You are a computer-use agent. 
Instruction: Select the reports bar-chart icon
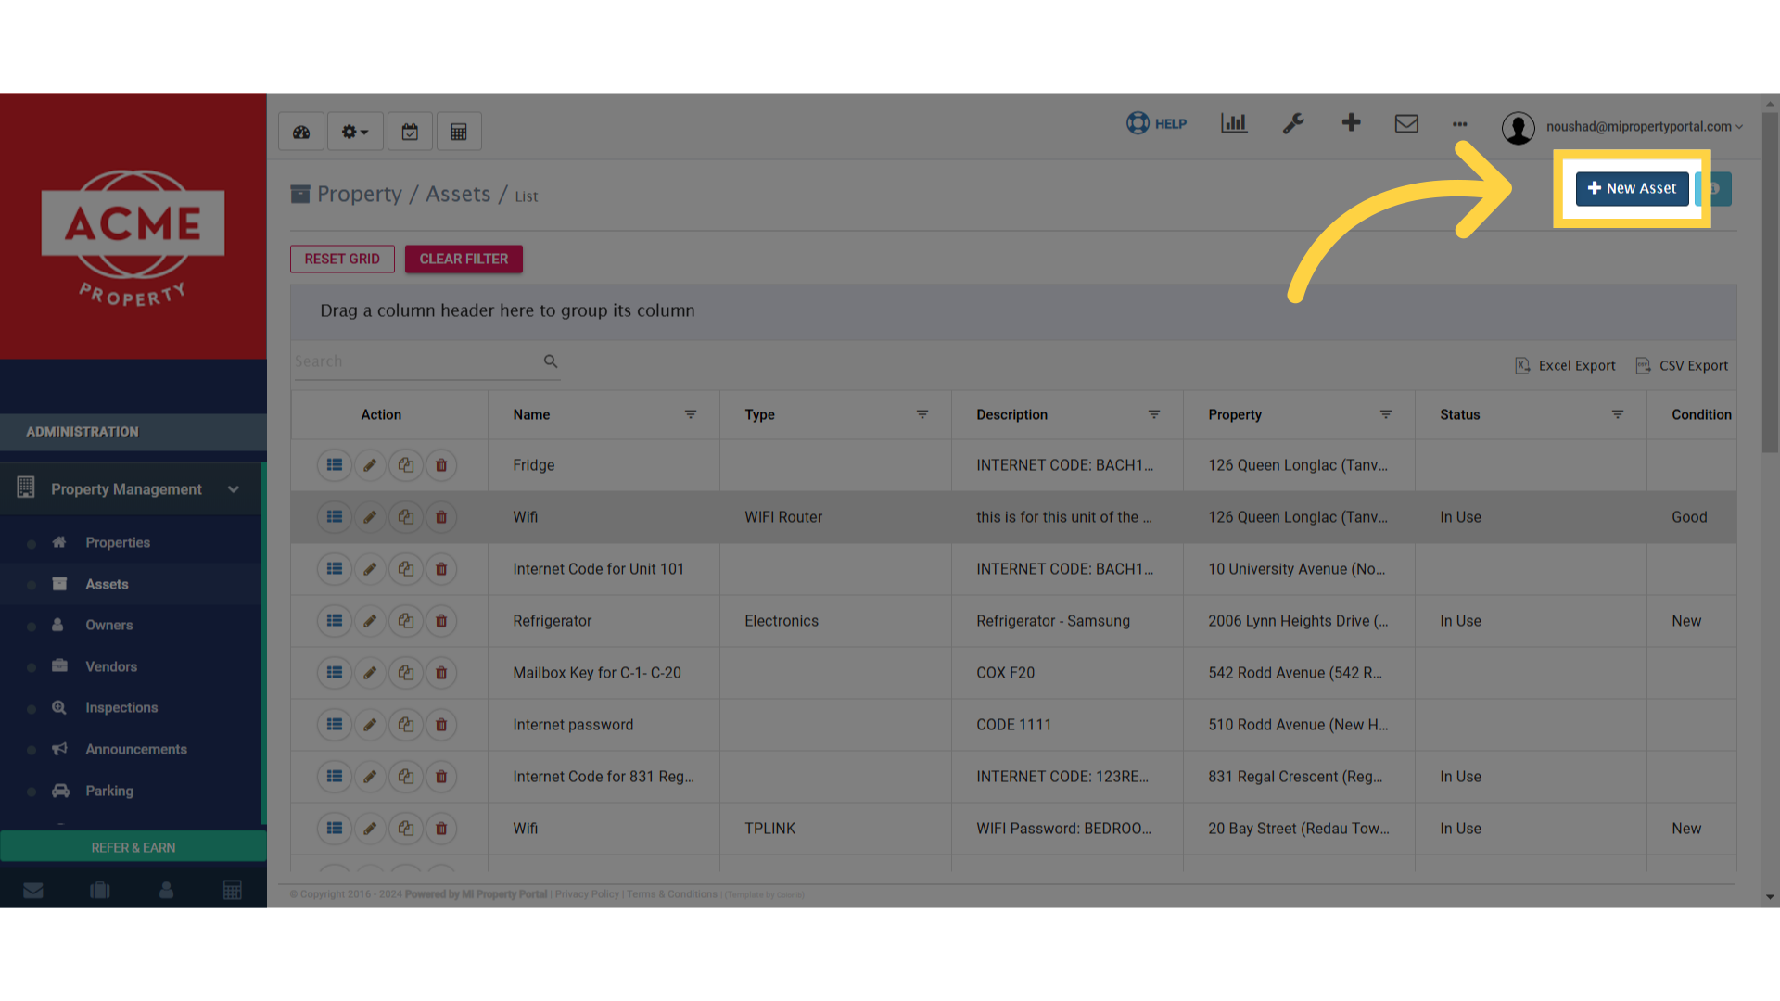pos(1233,123)
